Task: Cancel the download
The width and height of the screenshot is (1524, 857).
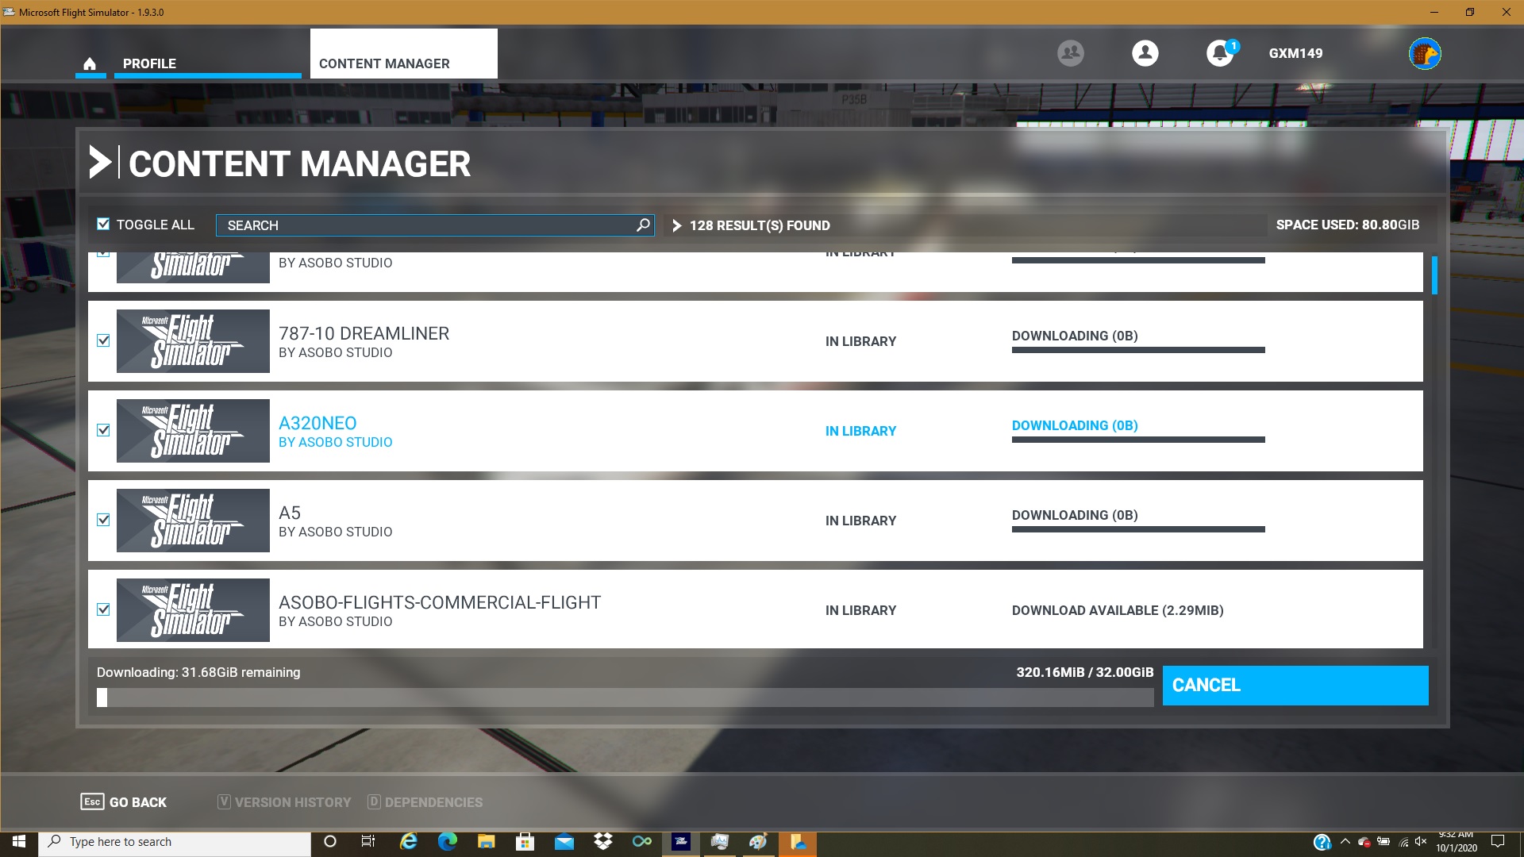Action: point(1295,686)
